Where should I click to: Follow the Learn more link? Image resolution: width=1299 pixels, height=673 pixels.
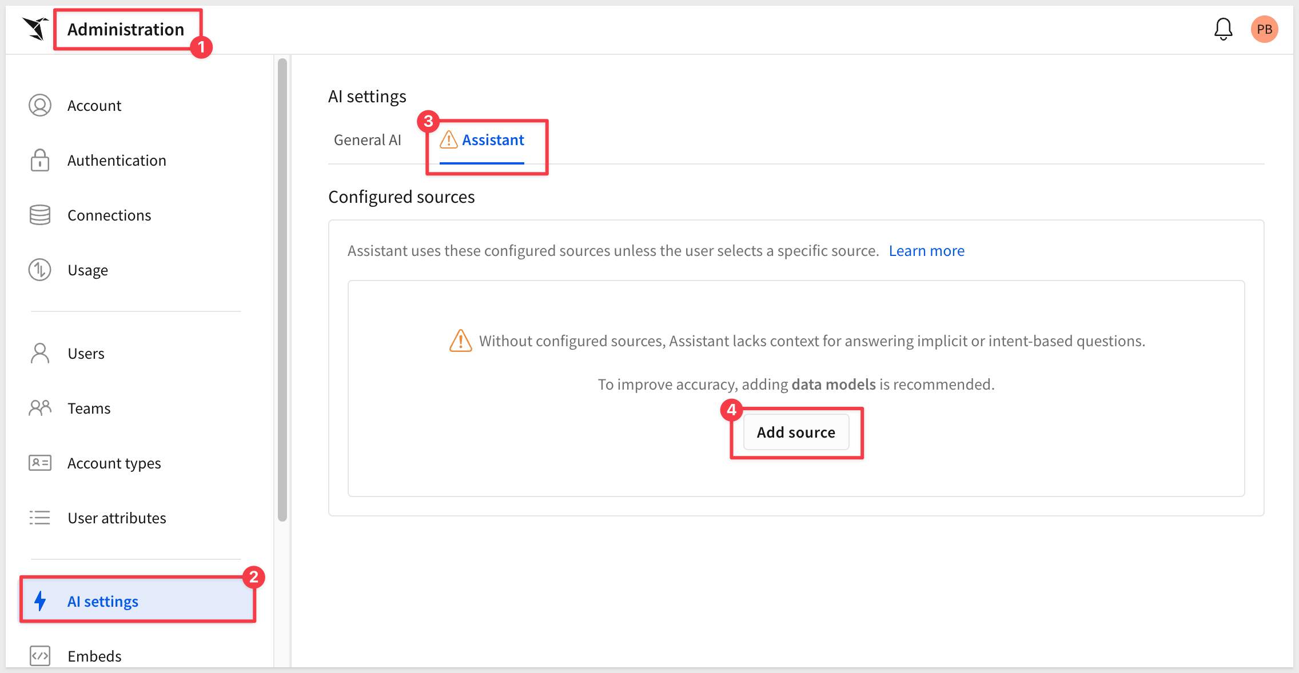[926, 251]
